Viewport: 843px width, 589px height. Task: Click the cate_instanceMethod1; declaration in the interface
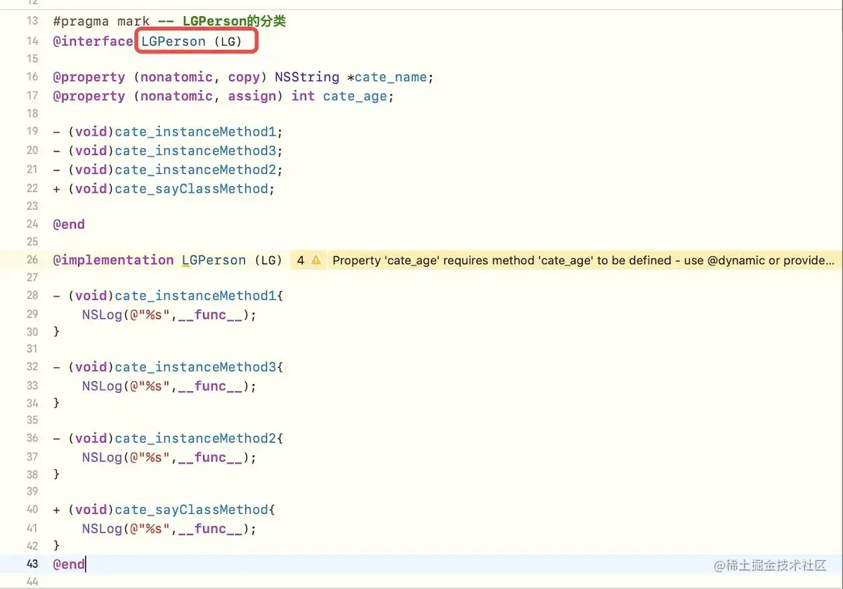pos(199,132)
